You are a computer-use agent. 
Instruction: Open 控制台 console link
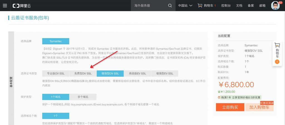coord(226,6)
